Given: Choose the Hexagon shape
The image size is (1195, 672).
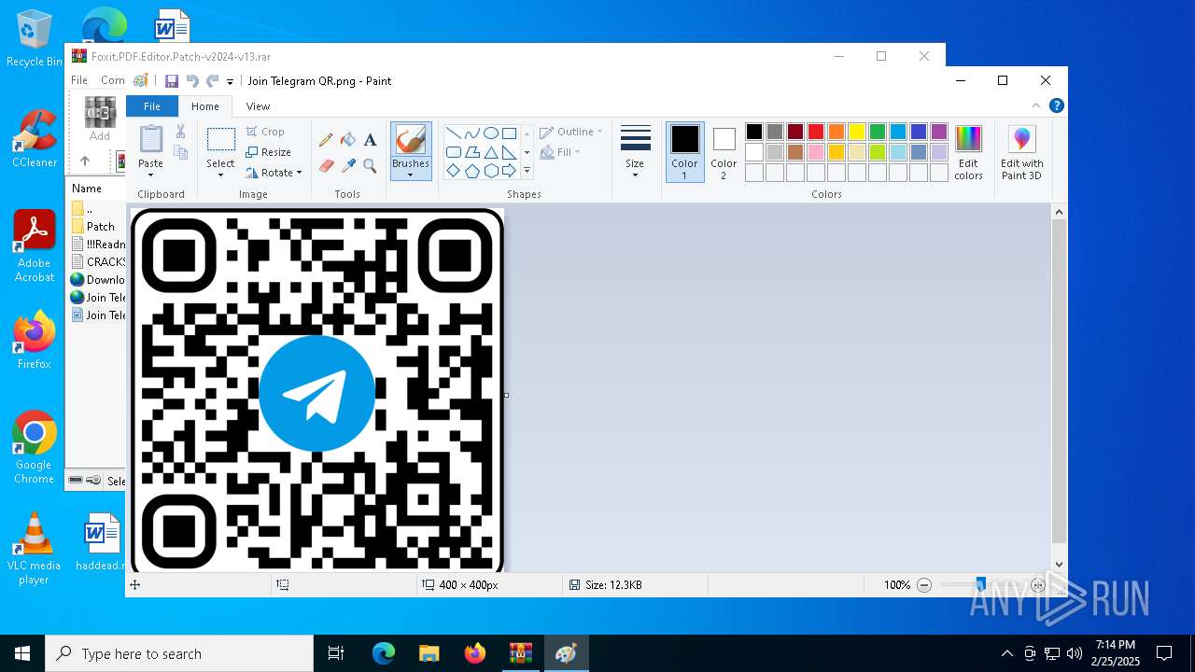Looking at the screenshot, I should coord(490,171).
